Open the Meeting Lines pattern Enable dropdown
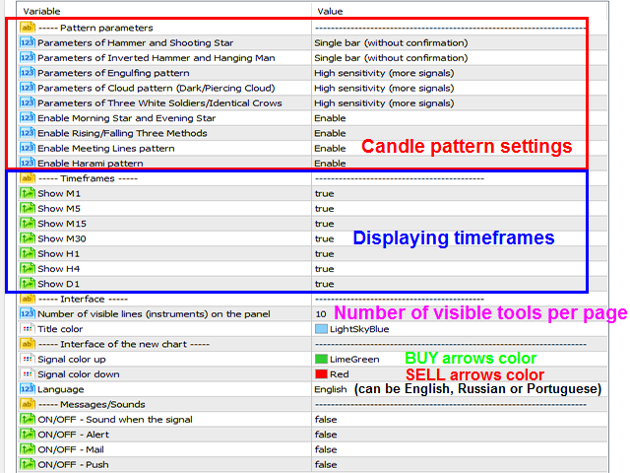630x473 pixels. click(x=330, y=149)
